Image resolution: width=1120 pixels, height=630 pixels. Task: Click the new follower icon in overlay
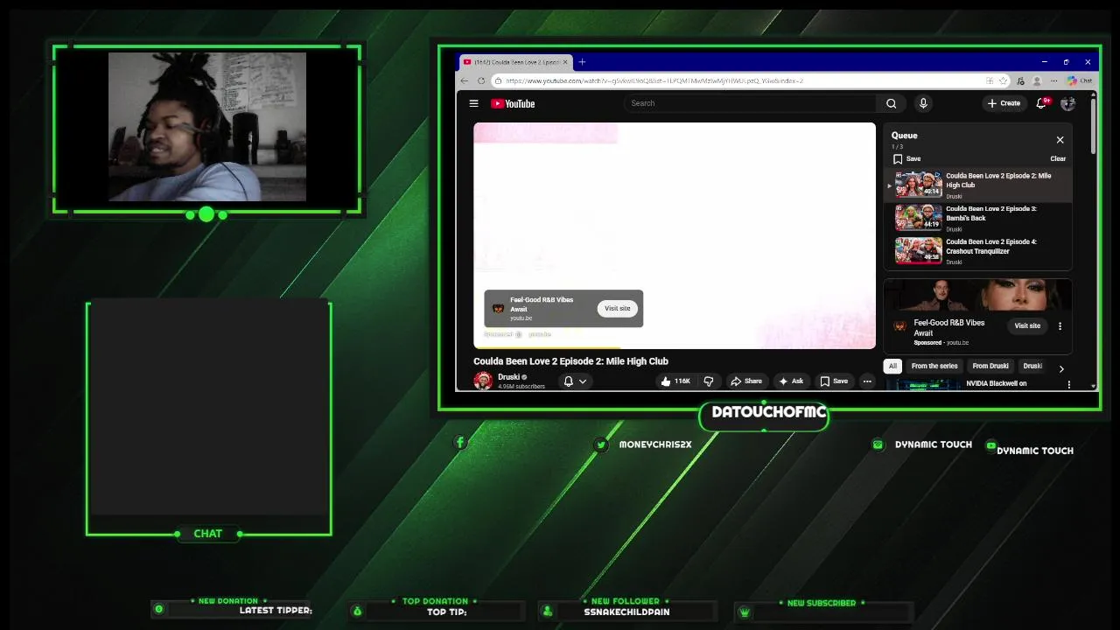pos(548,612)
